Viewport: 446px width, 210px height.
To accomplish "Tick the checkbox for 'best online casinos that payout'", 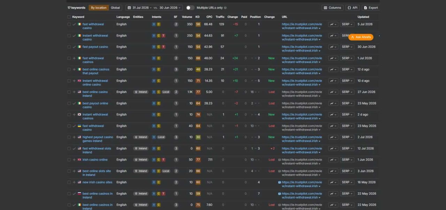I will (69, 70).
